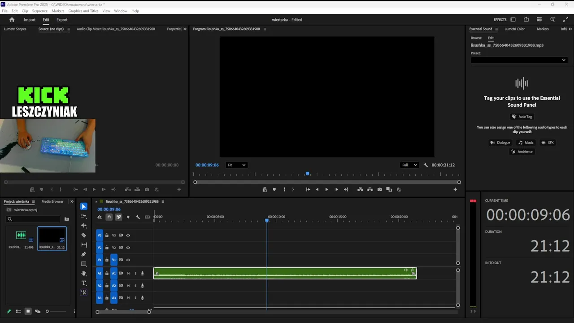Mute track A1
Viewport: 574px width, 323px height.
(128, 273)
